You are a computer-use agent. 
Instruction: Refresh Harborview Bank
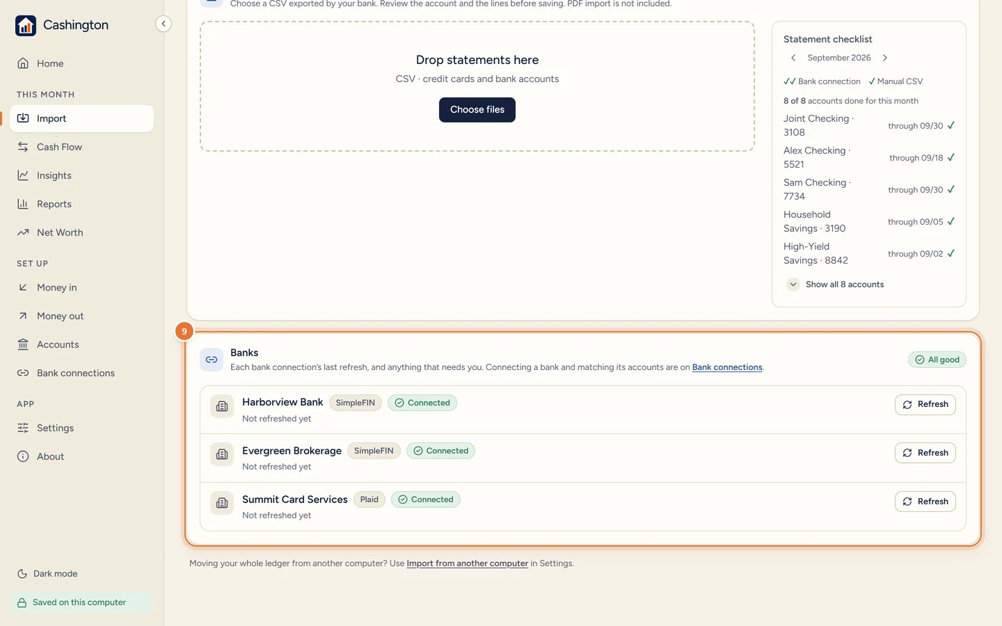point(925,404)
